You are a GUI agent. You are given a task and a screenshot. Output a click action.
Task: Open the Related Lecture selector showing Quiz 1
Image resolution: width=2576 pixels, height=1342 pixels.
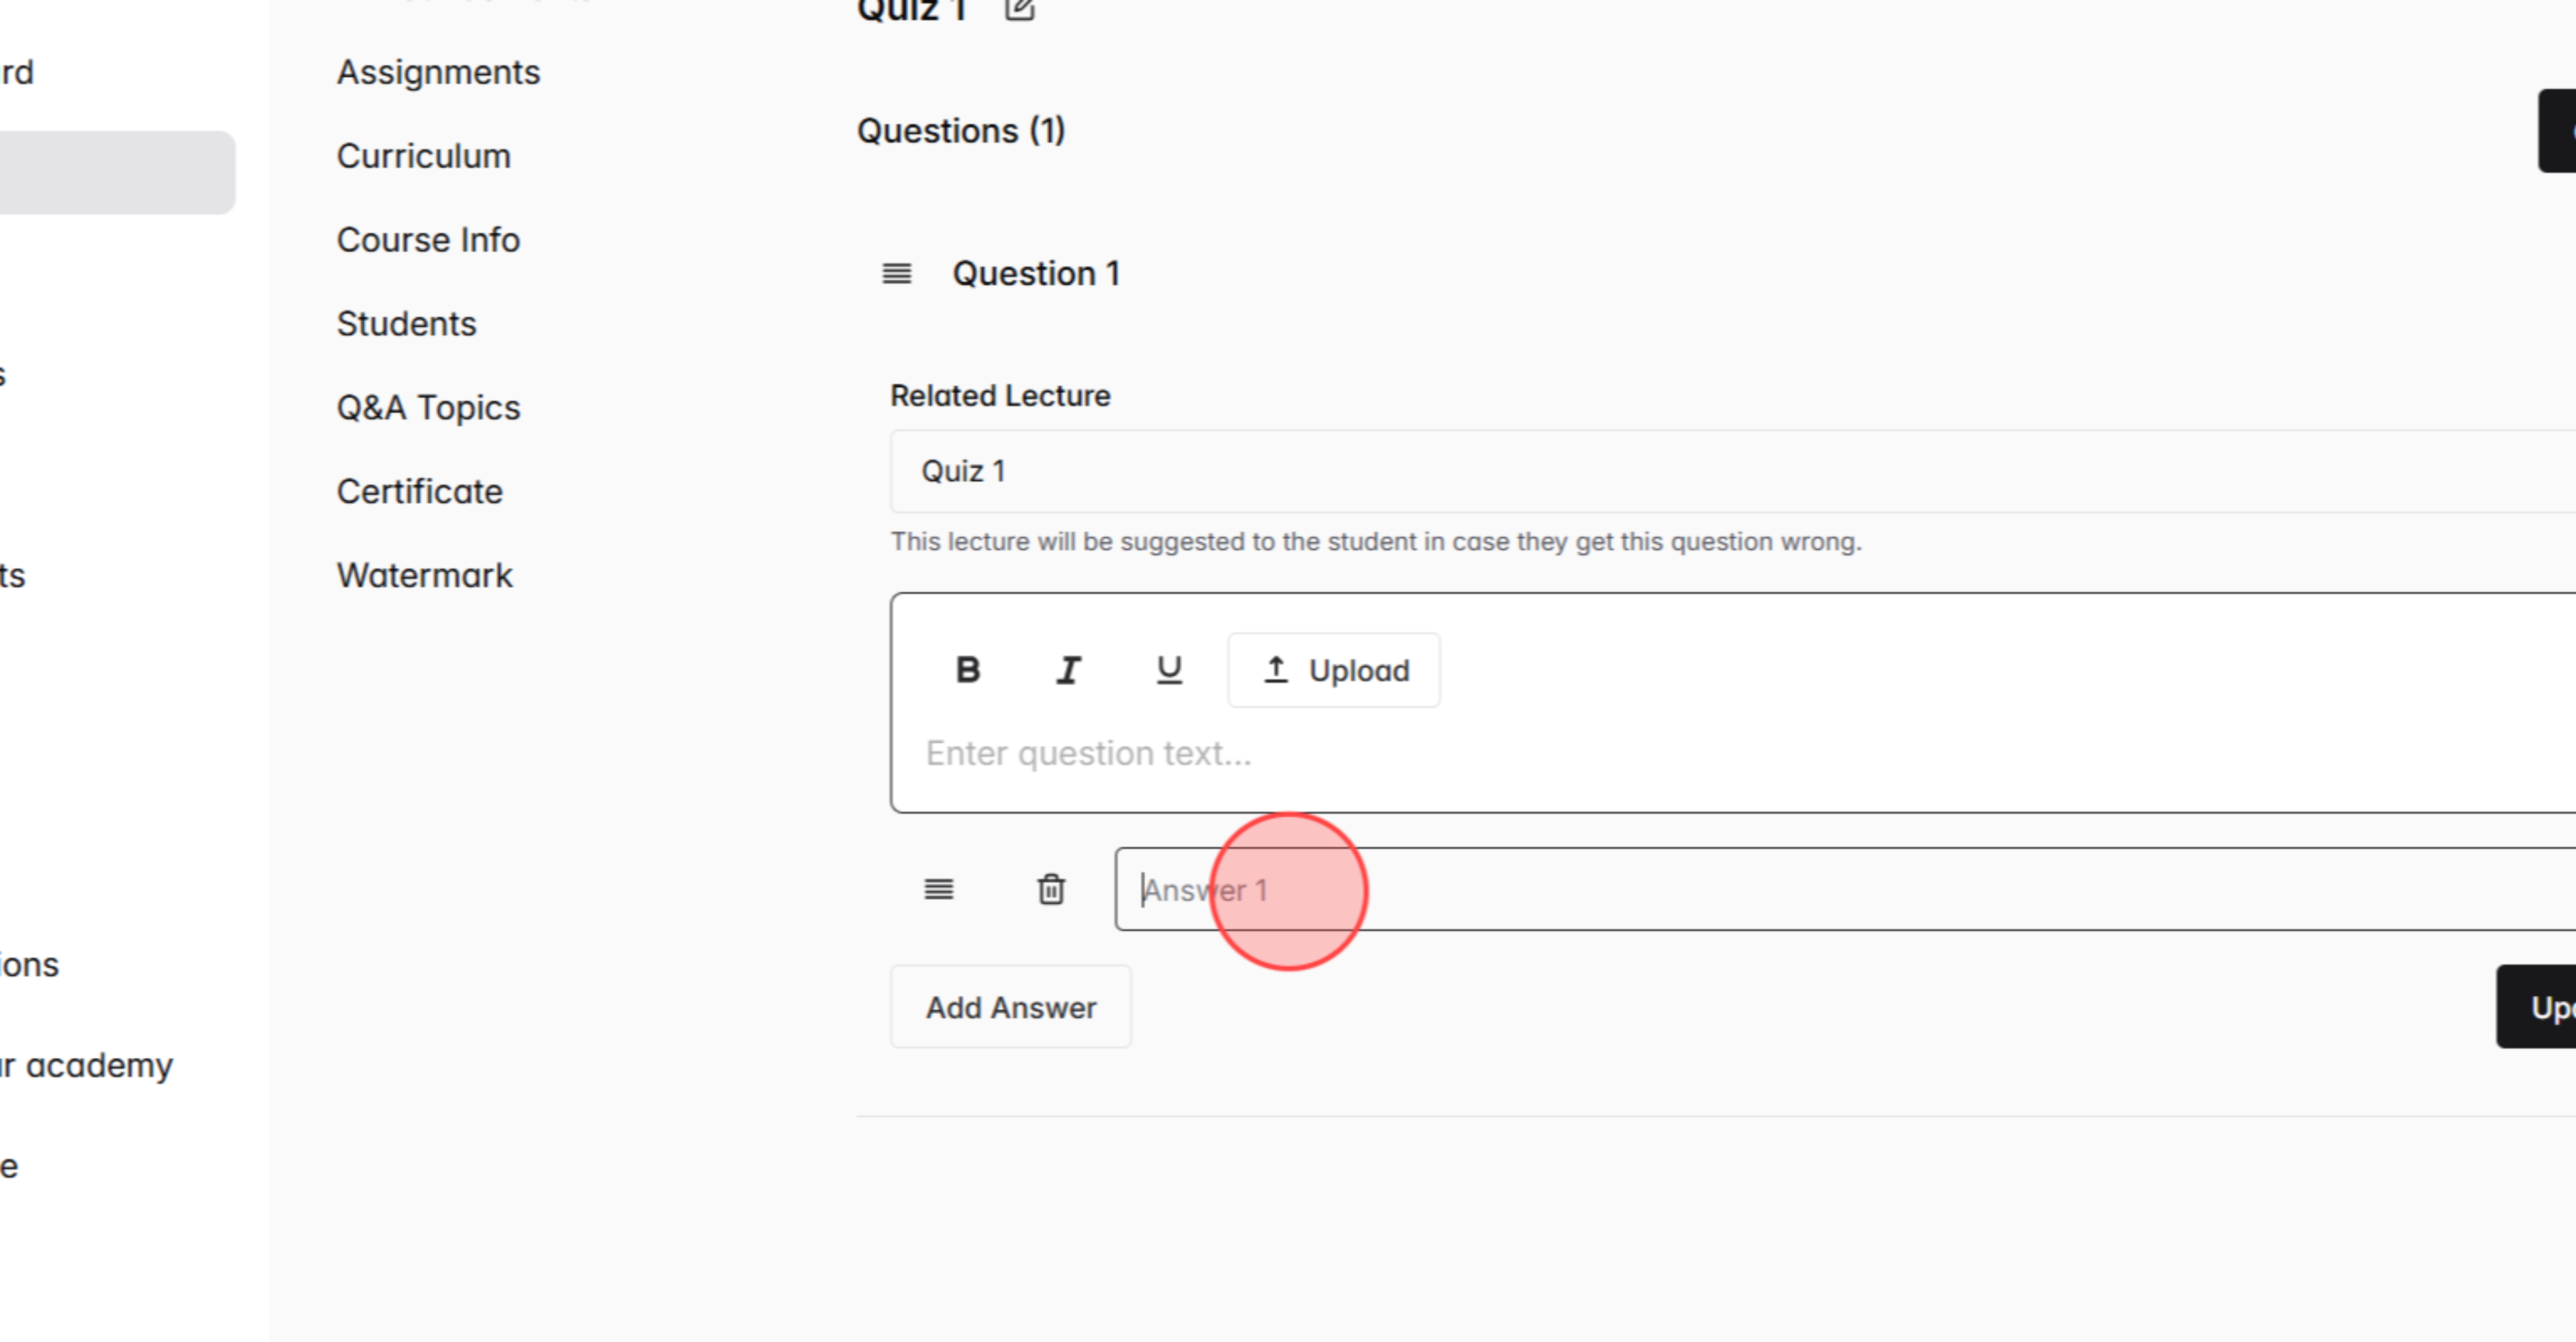tap(1400, 470)
